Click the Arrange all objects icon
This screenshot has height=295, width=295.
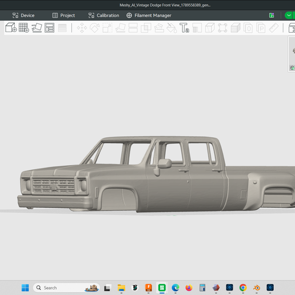(x=49, y=27)
